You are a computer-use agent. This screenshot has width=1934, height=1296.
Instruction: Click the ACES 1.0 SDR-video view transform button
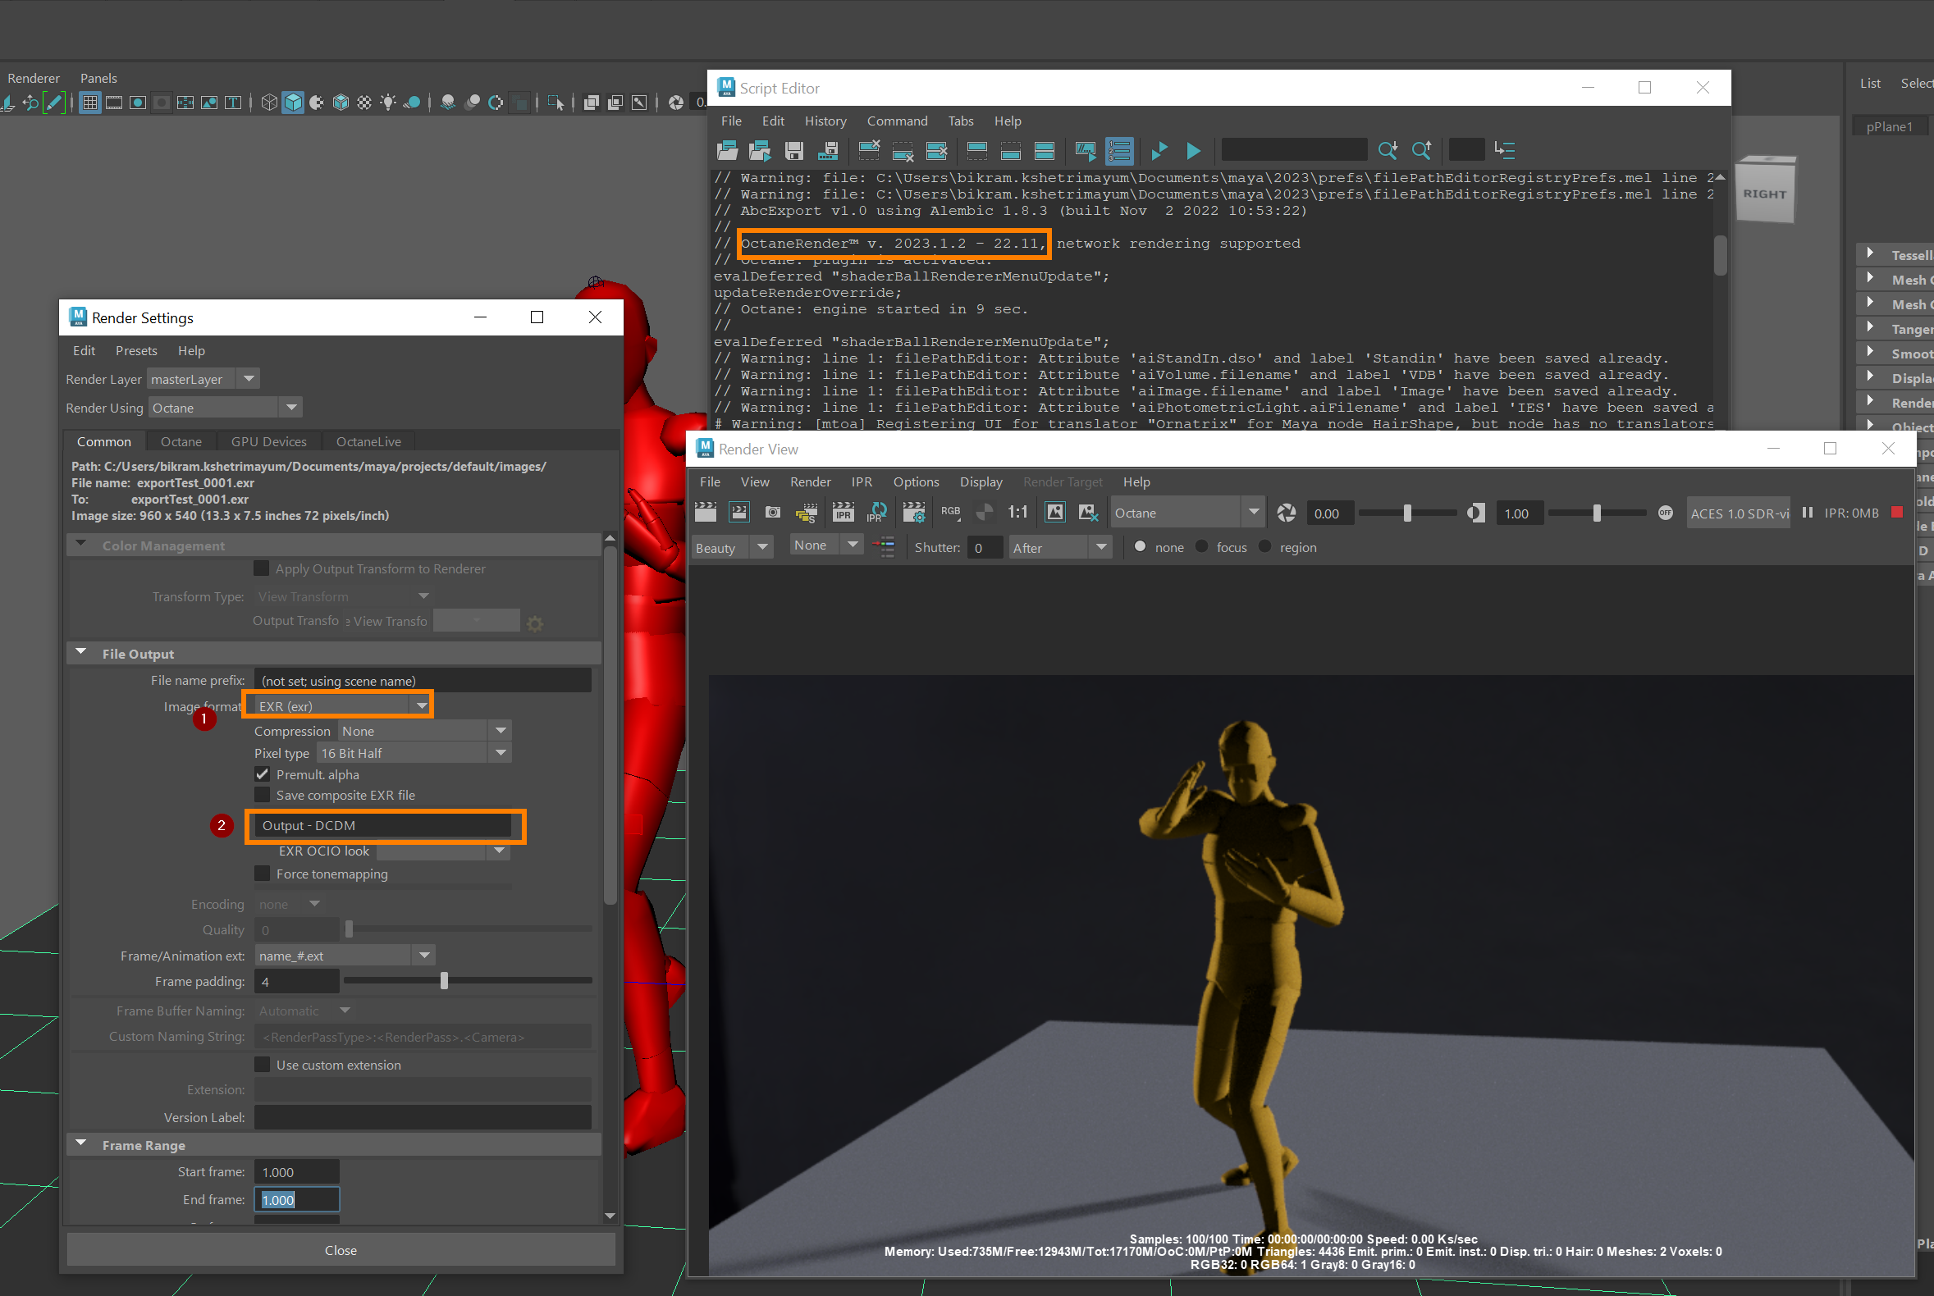coord(1738,513)
